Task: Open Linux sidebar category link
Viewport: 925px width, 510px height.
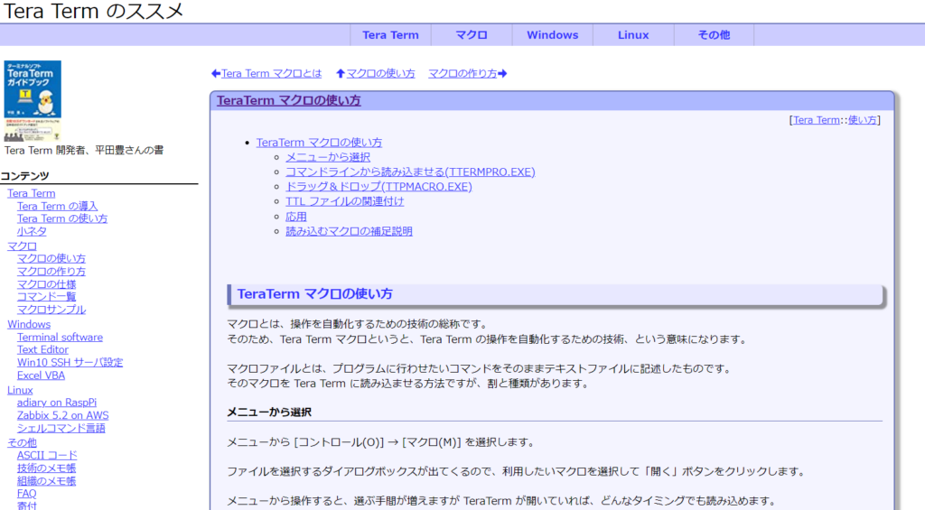Action: 20,390
